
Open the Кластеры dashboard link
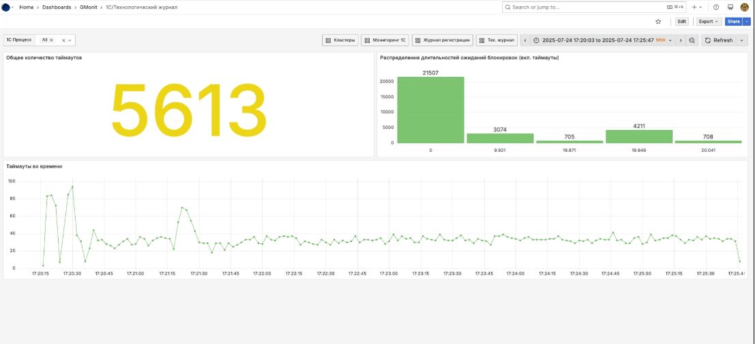click(x=340, y=40)
